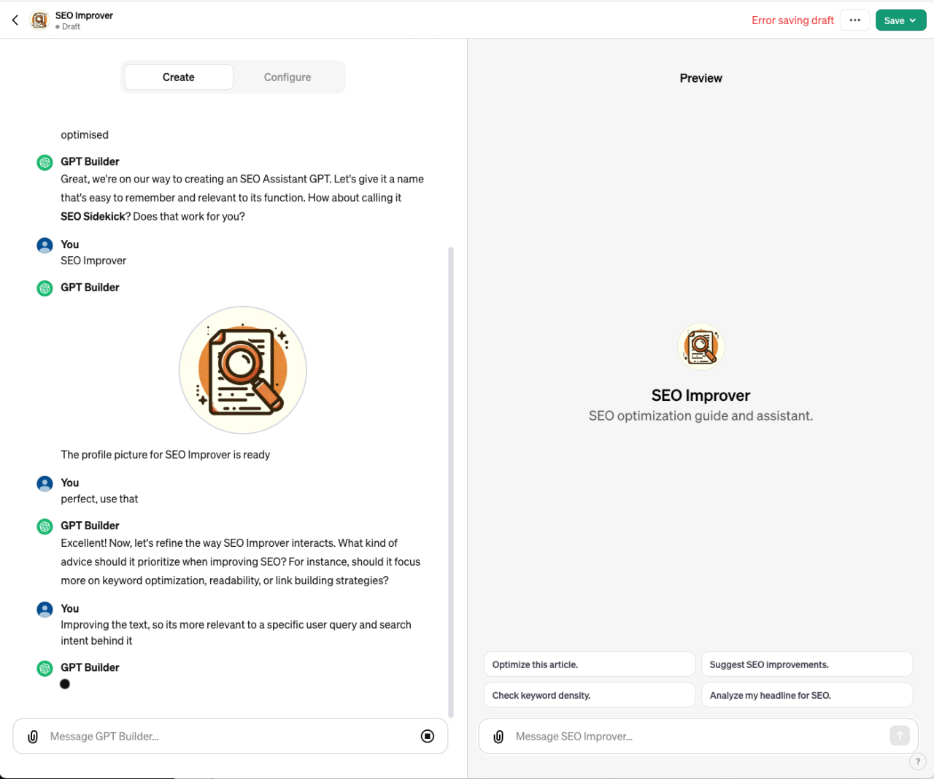Open the Save dropdown button
Screen dimensions: 934x779
click(x=900, y=20)
